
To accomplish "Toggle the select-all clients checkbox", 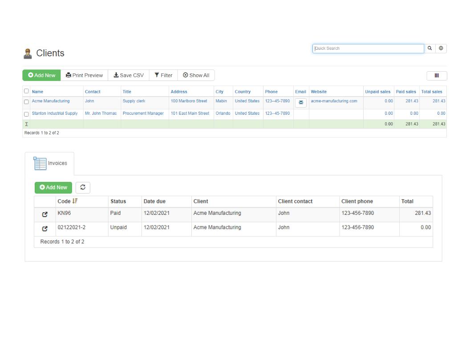I will click(x=26, y=91).
